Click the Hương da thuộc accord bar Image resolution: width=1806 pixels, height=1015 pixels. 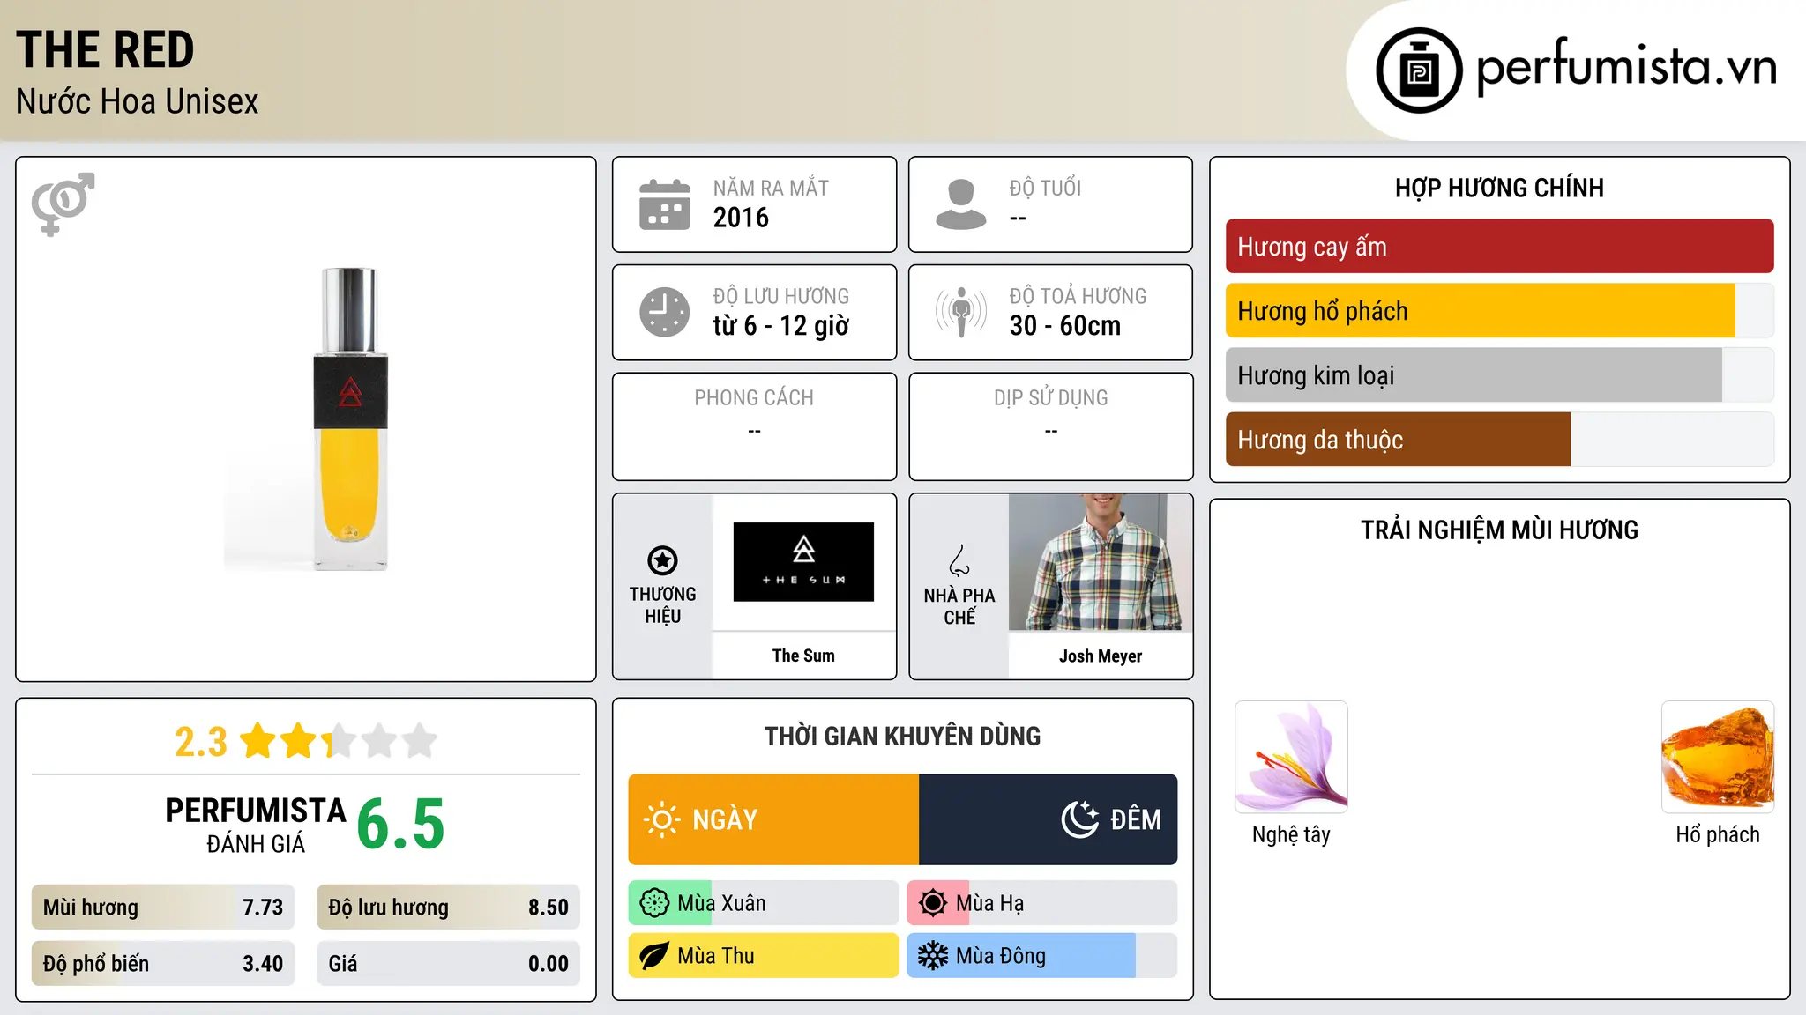(1500, 440)
